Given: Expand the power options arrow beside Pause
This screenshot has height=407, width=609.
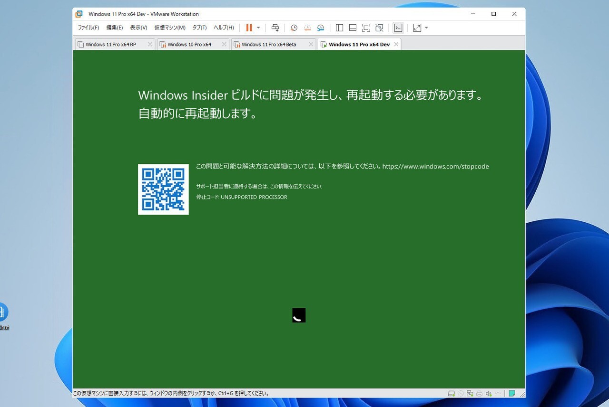Looking at the screenshot, I should (x=258, y=28).
